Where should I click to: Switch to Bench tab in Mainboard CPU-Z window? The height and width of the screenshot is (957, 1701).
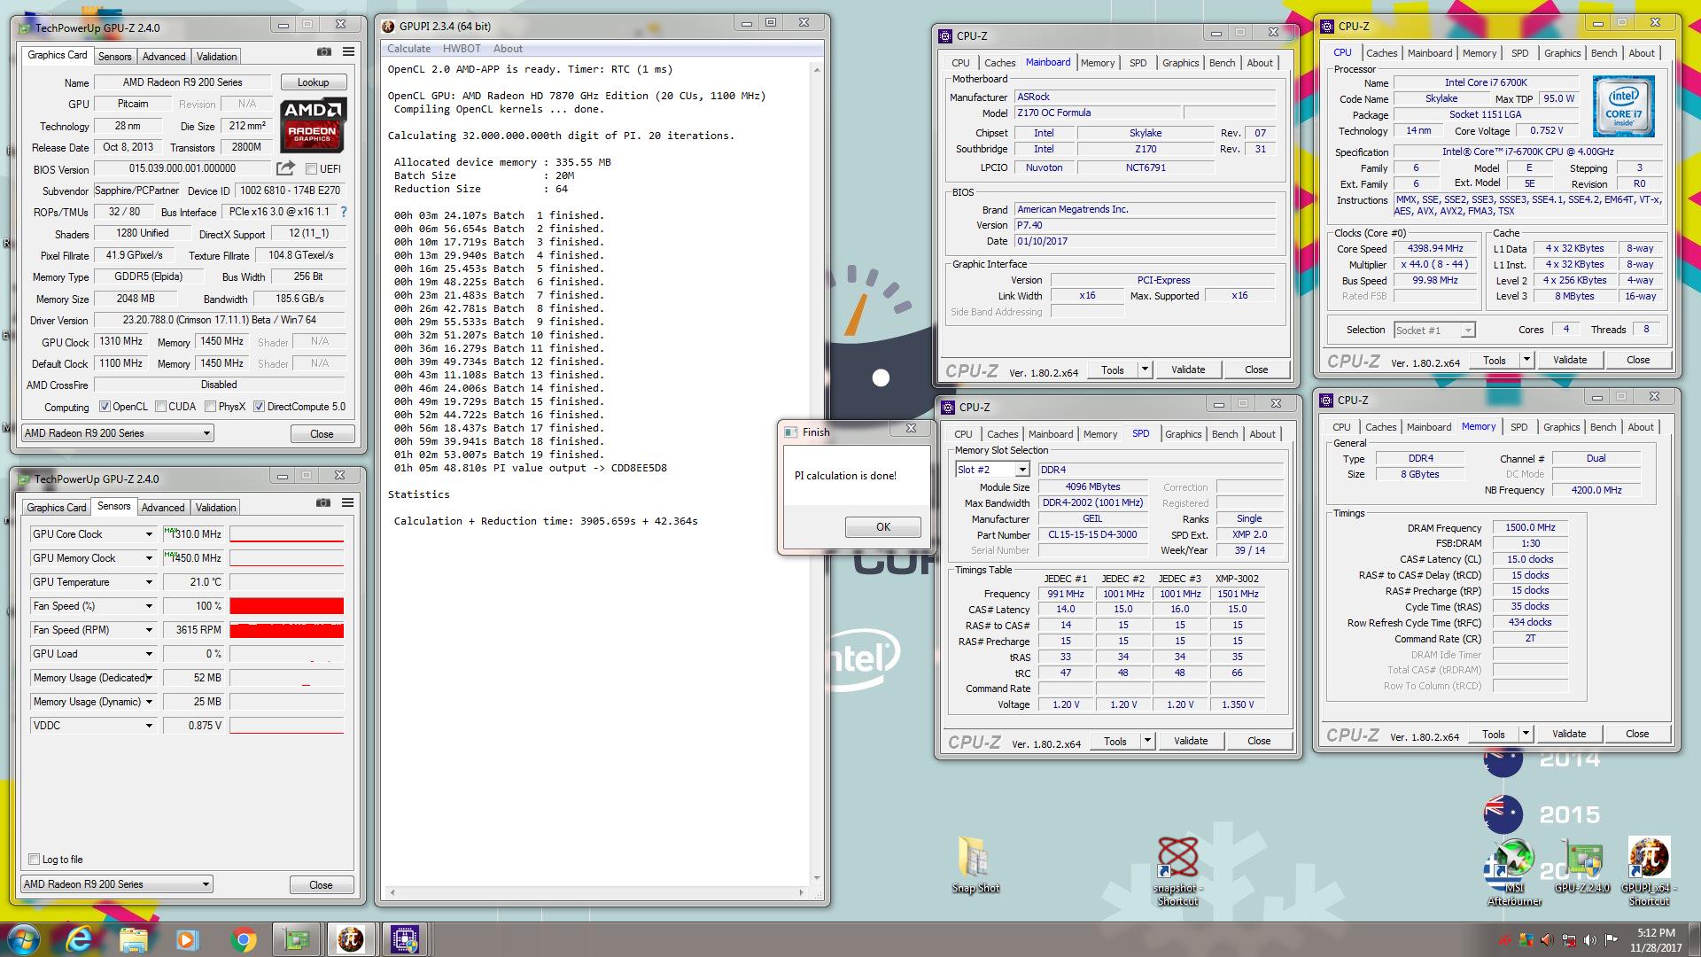pos(1222,63)
